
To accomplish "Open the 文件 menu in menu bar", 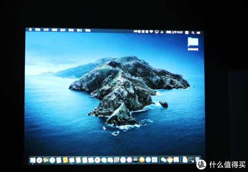I will pyautogui.click(x=46, y=30).
